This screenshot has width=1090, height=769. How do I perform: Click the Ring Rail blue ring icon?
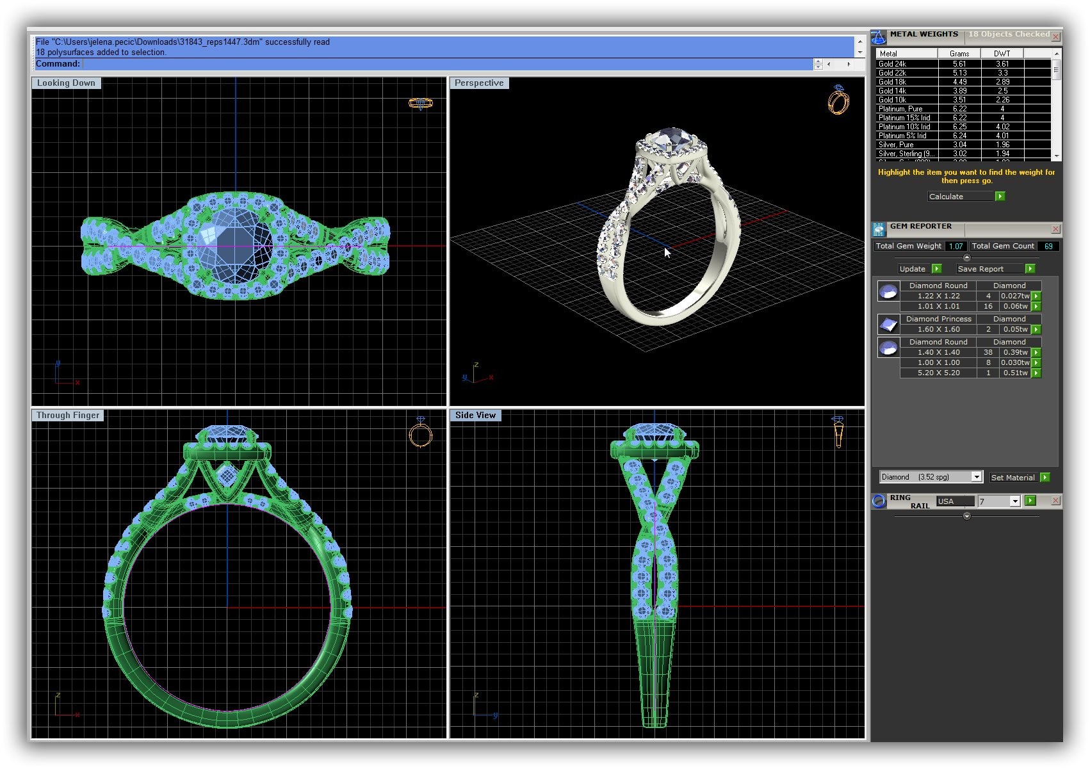(879, 501)
